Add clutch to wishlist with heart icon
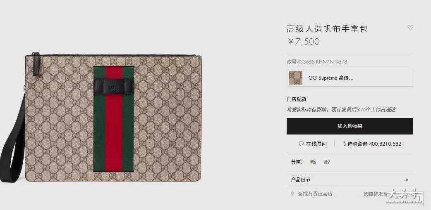 click(x=410, y=28)
